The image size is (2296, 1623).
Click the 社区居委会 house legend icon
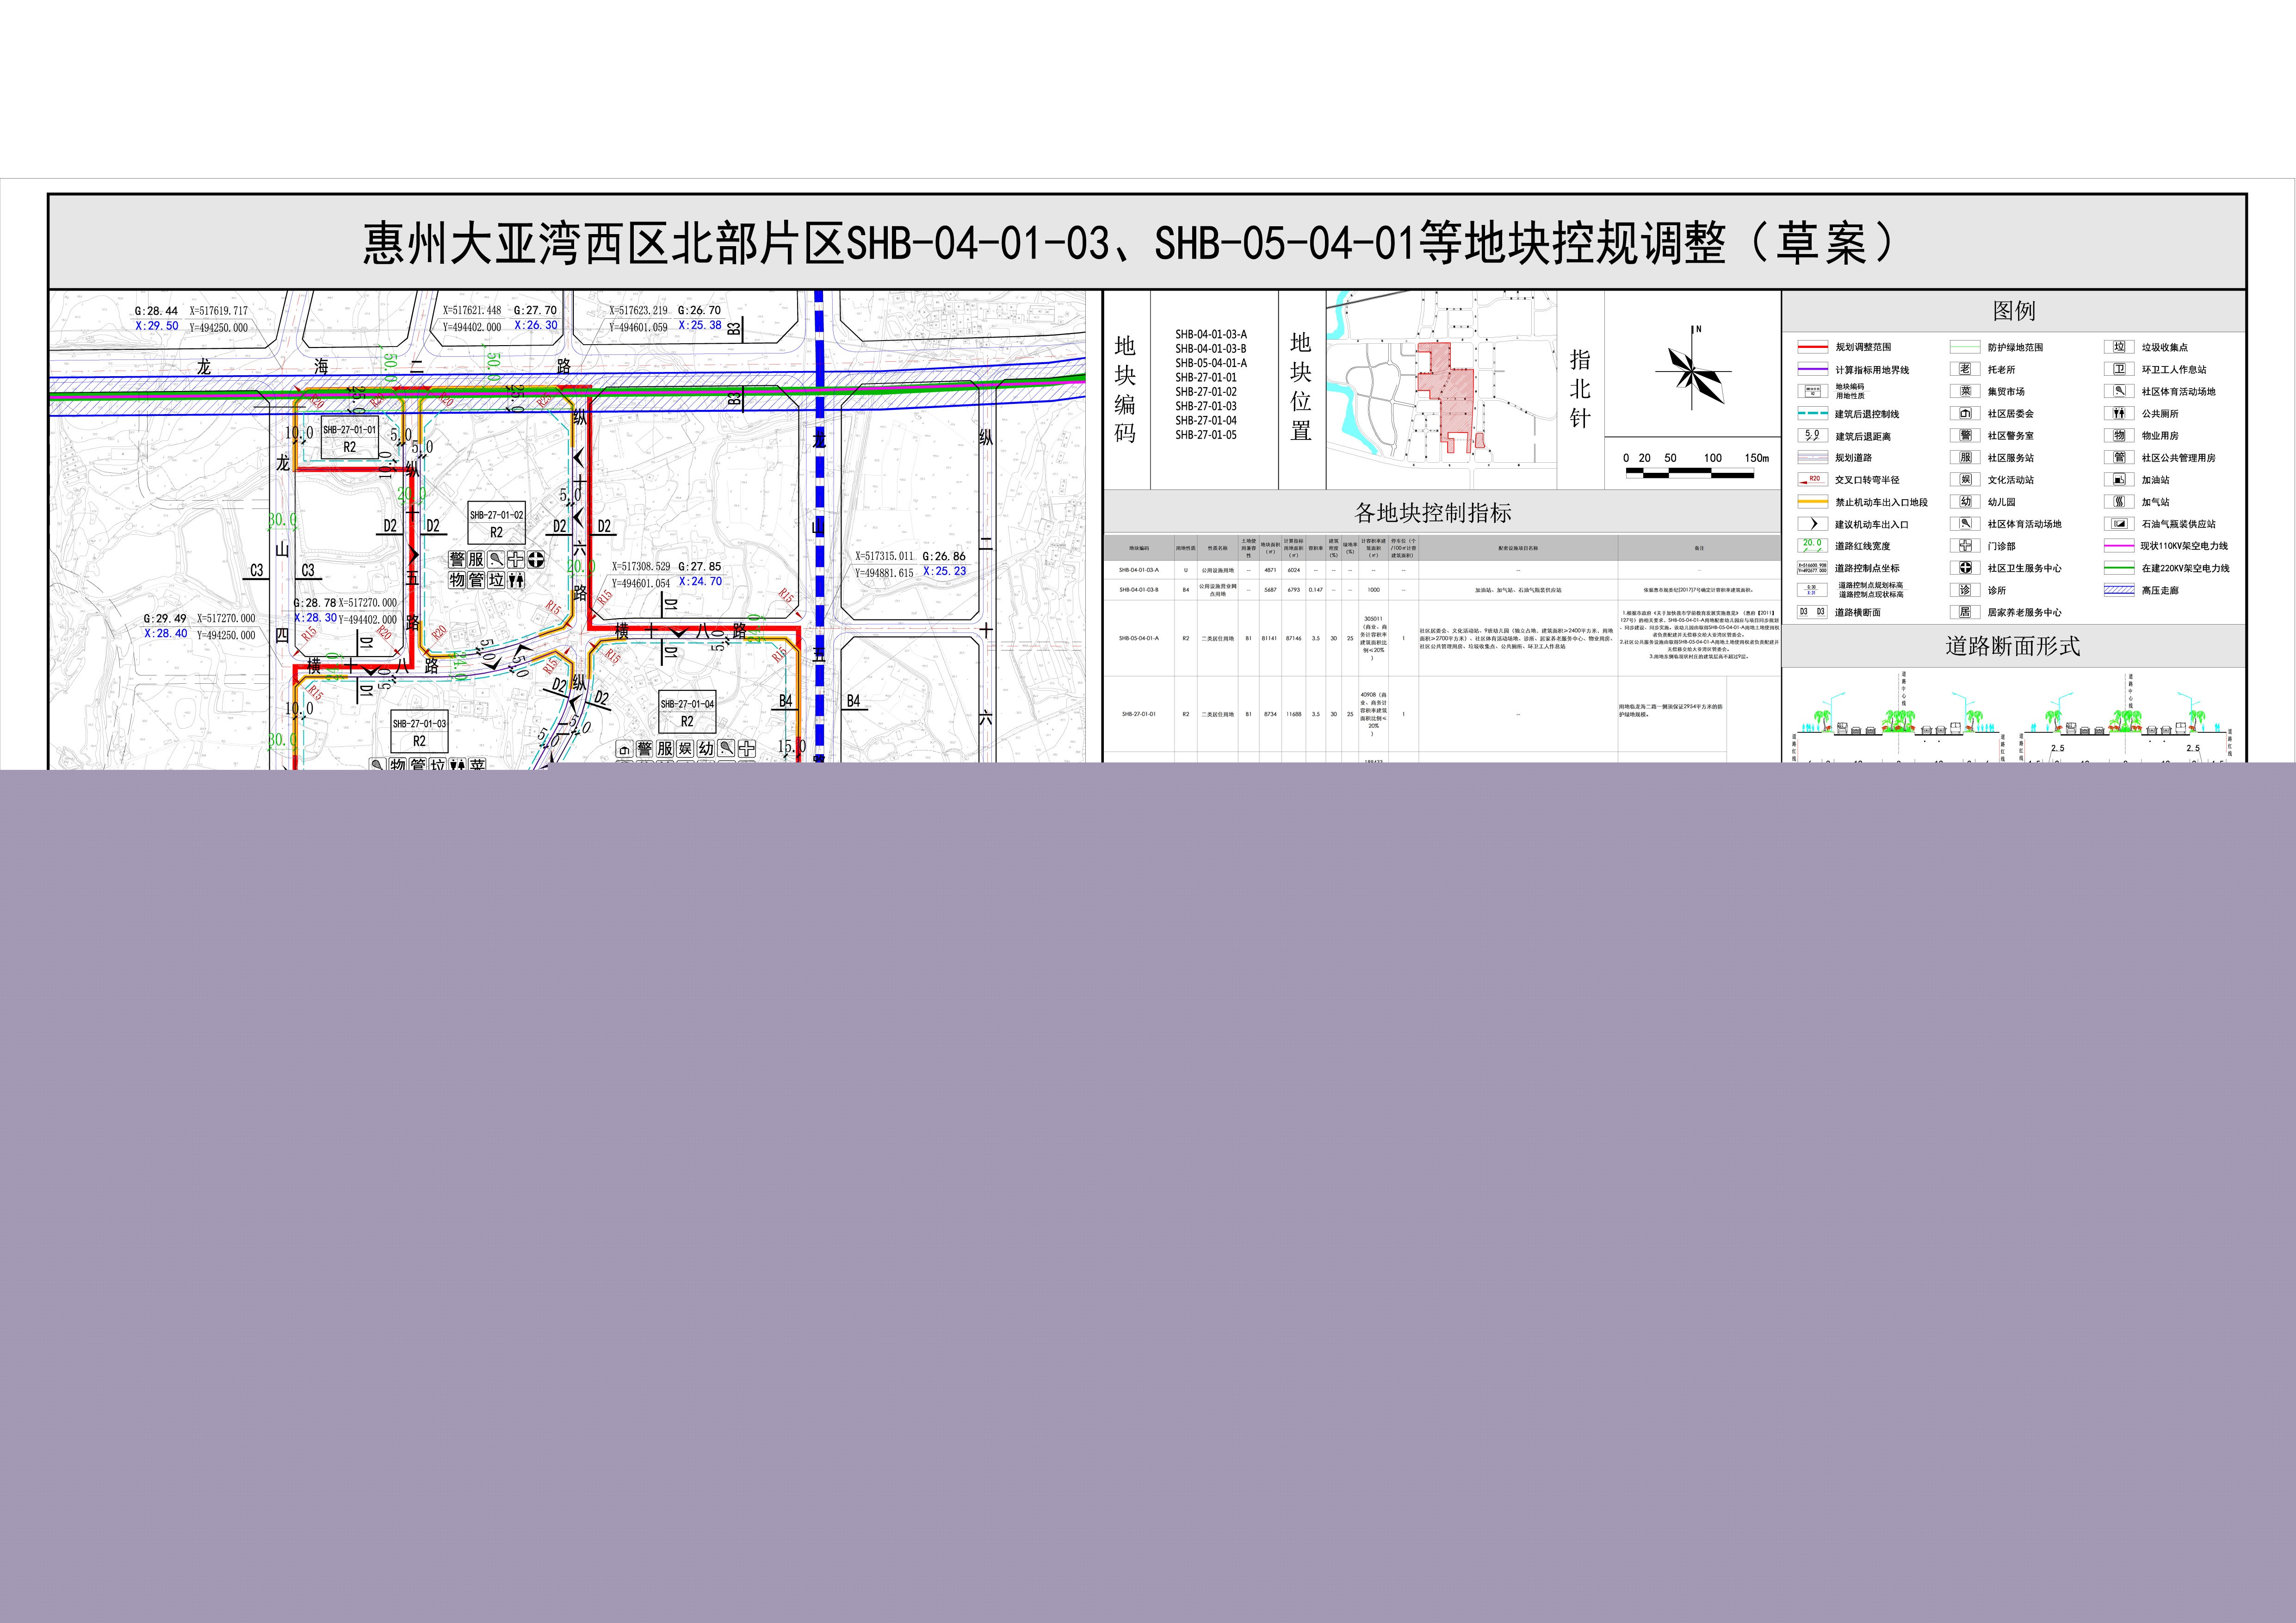click(x=1965, y=413)
